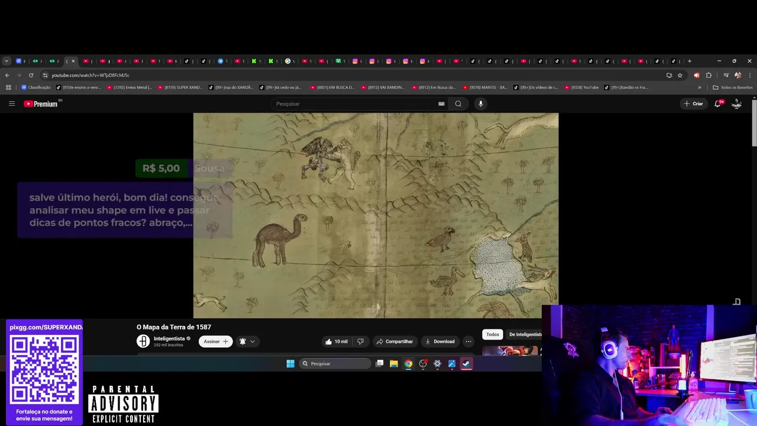Bookmark this page with the star icon
The image size is (757, 426).
click(680, 75)
